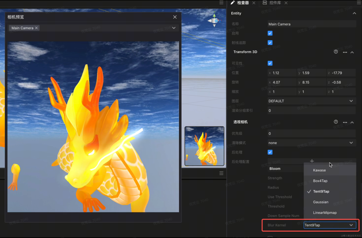Collapse the Entity section
This screenshot has height=238, width=362.
pyautogui.click(x=354, y=13)
